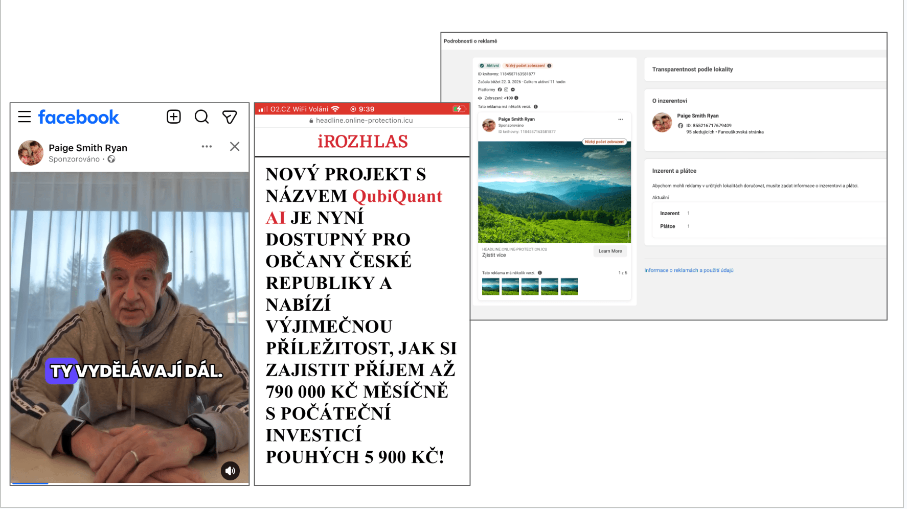Tap the sponsored video of the man

[x=130, y=327]
